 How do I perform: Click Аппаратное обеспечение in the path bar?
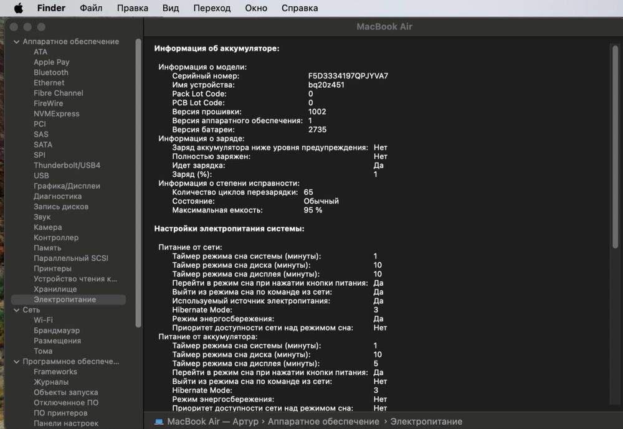323,422
